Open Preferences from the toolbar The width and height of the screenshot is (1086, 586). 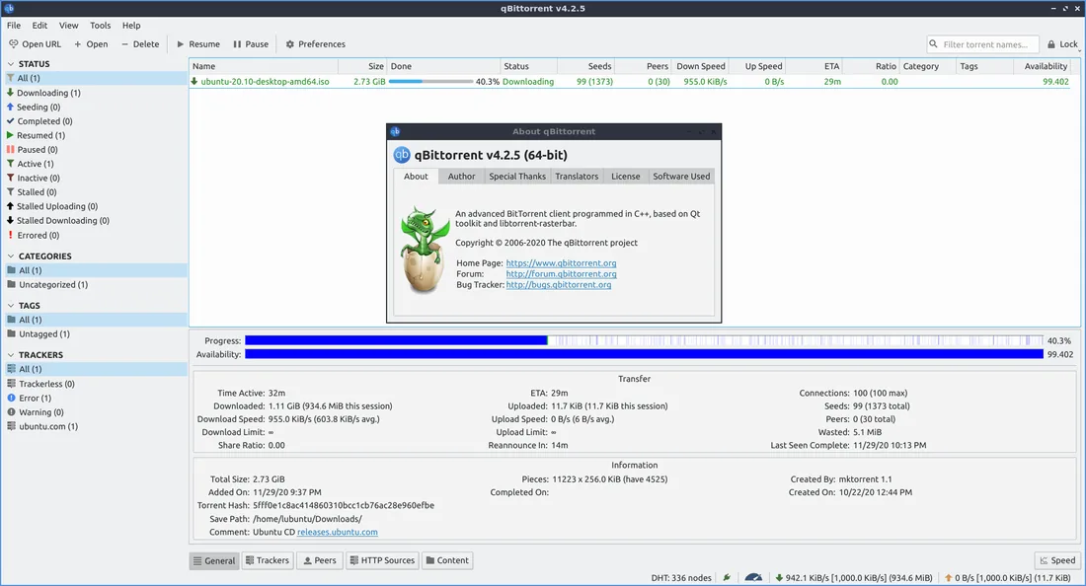tap(316, 44)
